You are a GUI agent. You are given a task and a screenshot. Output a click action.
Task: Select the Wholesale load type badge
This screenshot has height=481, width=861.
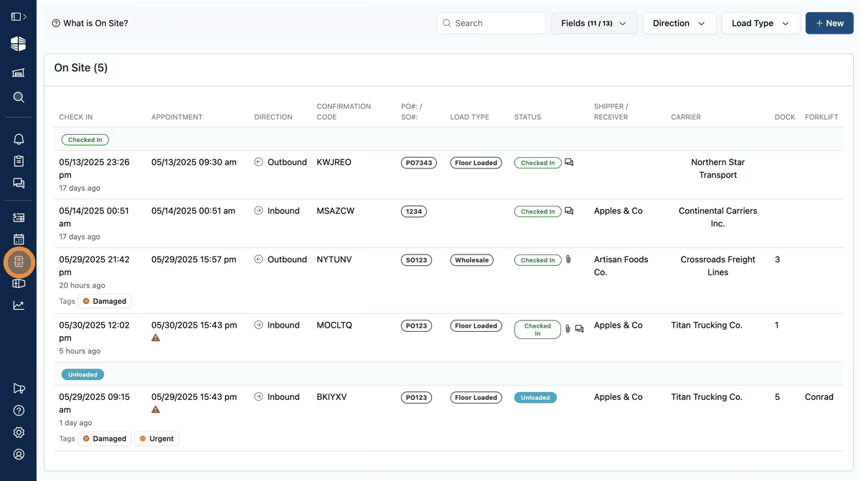(471, 260)
